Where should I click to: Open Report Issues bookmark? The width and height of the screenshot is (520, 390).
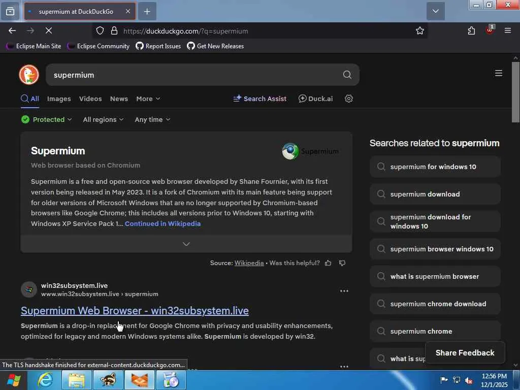(x=158, y=46)
